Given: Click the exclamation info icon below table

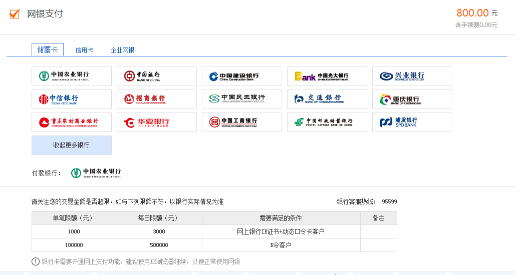Looking at the screenshot, I should click(36, 261).
